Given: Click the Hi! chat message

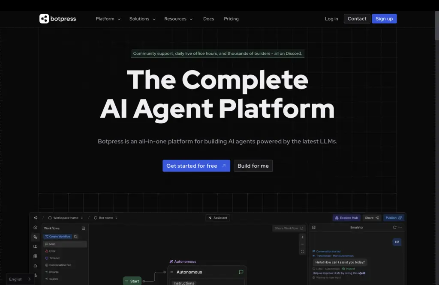Looking at the screenshot, I should [397, 242].
